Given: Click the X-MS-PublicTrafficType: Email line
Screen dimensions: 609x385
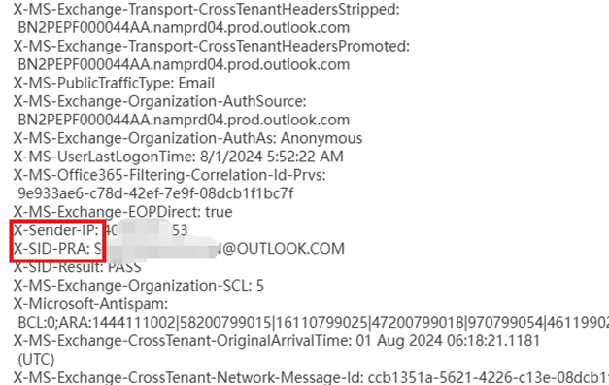Looking at the screenshot, I should 115,83.
